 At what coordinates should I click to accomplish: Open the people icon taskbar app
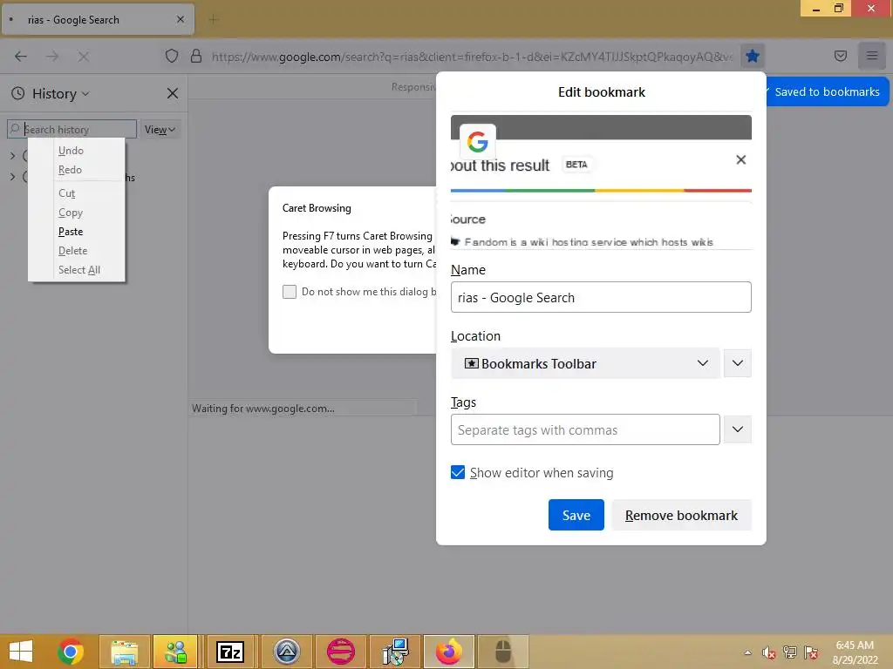point(175,652)
